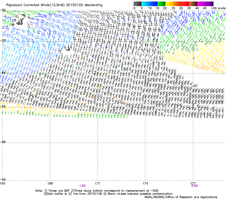The height and width of the screenshot is (199, 227).
Task: Click the '>50 knots' legend label
Action: pos(218,8)
